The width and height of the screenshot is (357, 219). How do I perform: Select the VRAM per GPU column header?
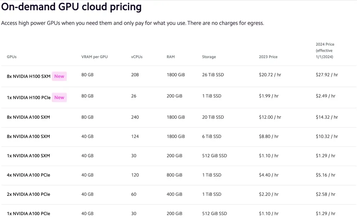[95, 57]
